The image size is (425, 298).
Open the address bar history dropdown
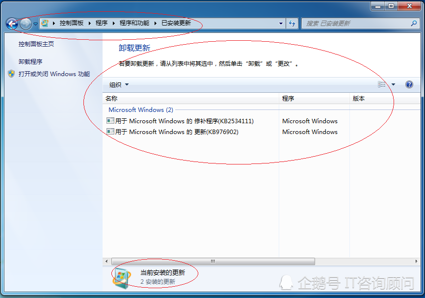281,24
